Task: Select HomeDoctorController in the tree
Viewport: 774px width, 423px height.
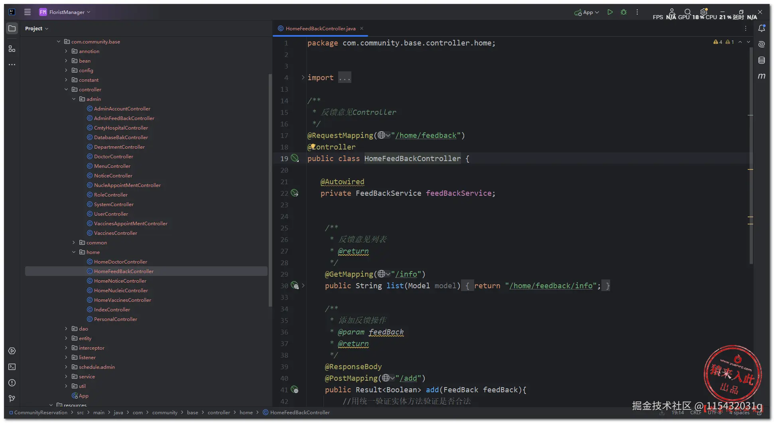Action: pyautogui.click(x=120, y=262)
